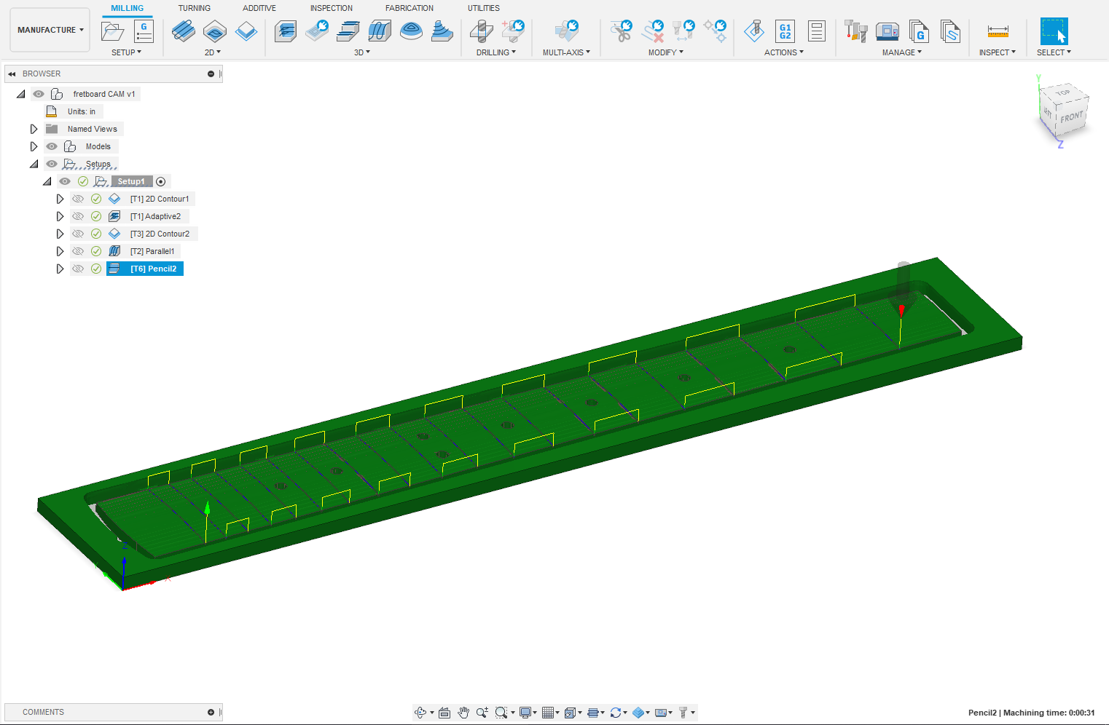This screenshot has width=1109, height=725.
Task: Expand the COMMENTS panel plus button
Action: click(211, 712)
